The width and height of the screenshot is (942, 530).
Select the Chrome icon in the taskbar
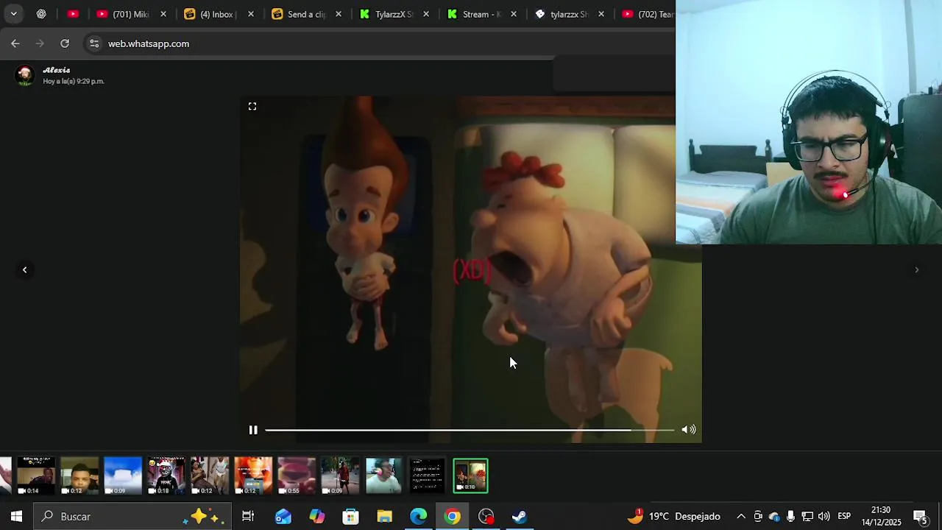(453, 517)
